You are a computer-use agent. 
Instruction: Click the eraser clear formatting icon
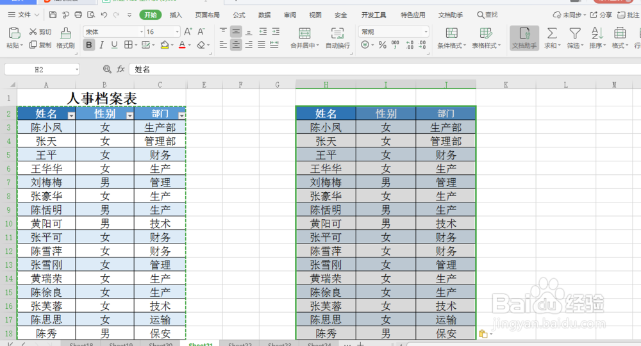point(201,45)
